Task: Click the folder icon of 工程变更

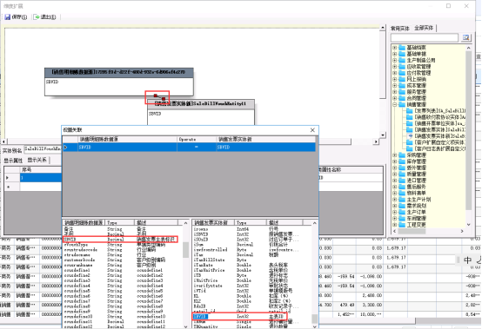Action: pos(402,225)
